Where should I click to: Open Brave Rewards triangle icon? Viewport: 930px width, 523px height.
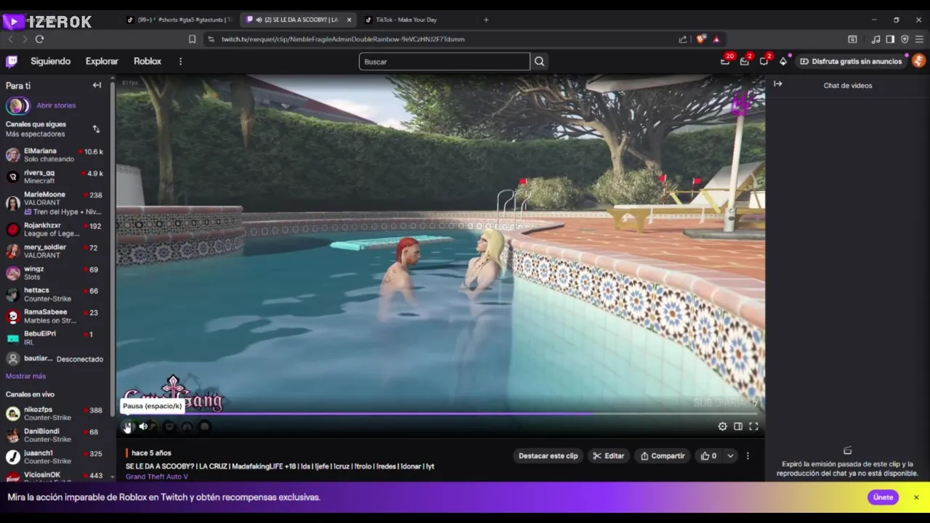click(x=716, y=39)
